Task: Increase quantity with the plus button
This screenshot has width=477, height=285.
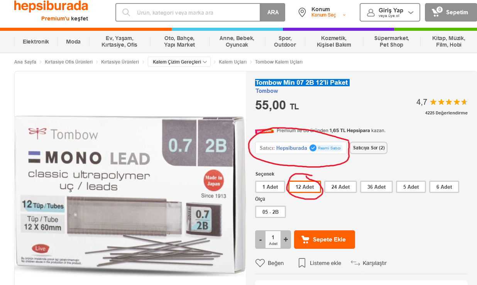Action: pyautogui.click(x=286, y=240)
